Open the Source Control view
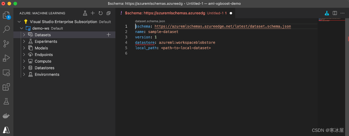Image resolution: width=349 pixels, height=136 pixels. click(x=6, y=44)
